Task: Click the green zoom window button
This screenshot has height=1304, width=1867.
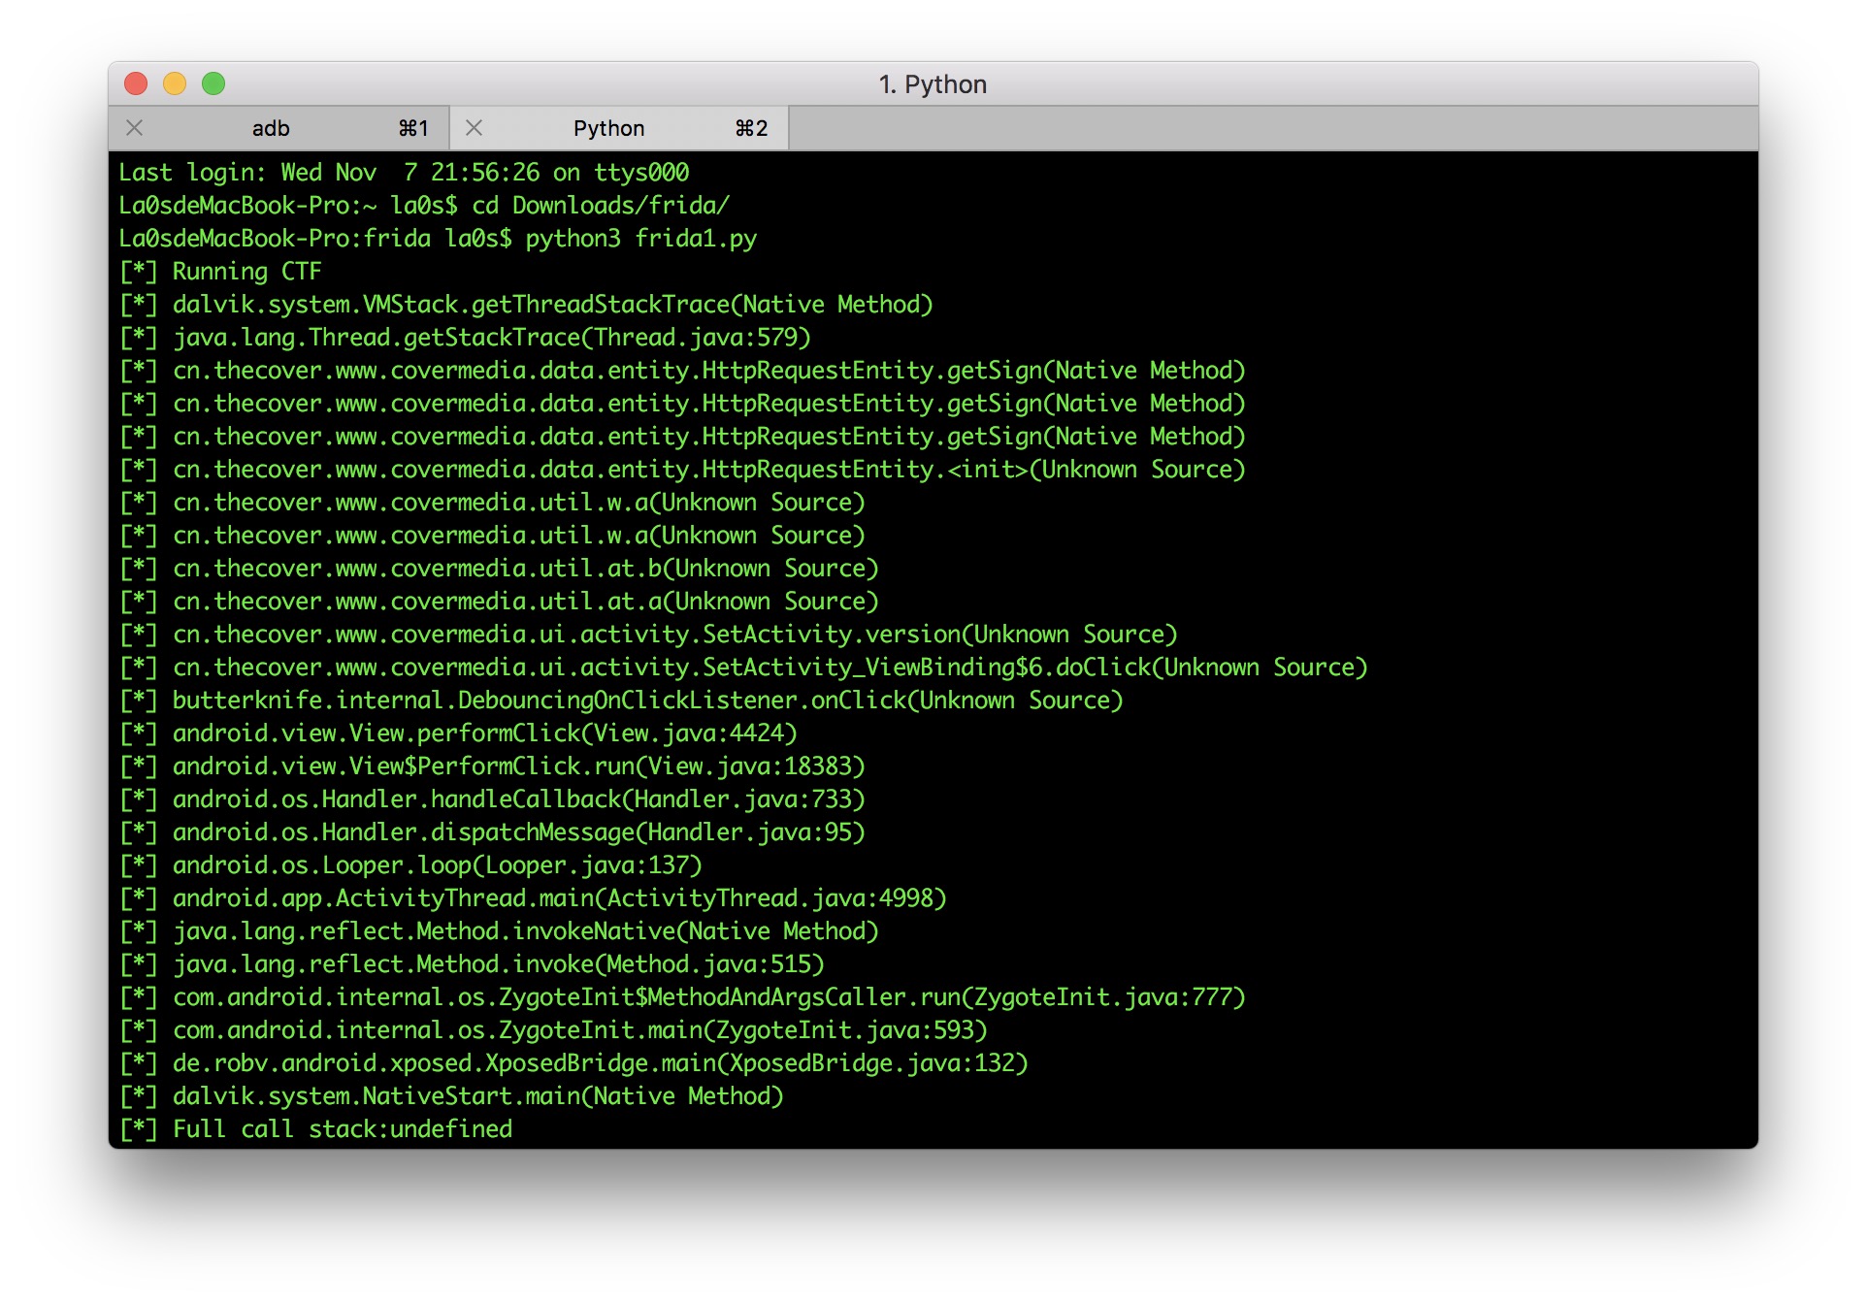Action: [213, 84]
